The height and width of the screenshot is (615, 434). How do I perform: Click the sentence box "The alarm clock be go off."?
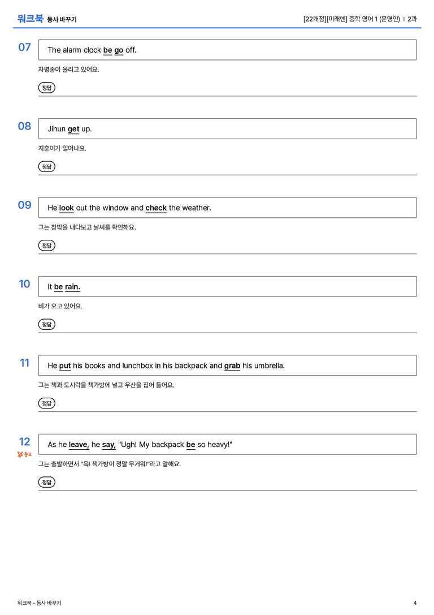pos(228,50)
